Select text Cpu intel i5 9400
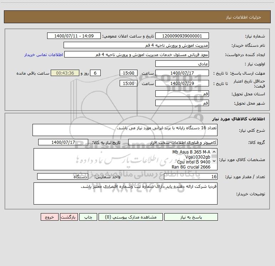The image size is (275, 266). click(x=194, y=162)
